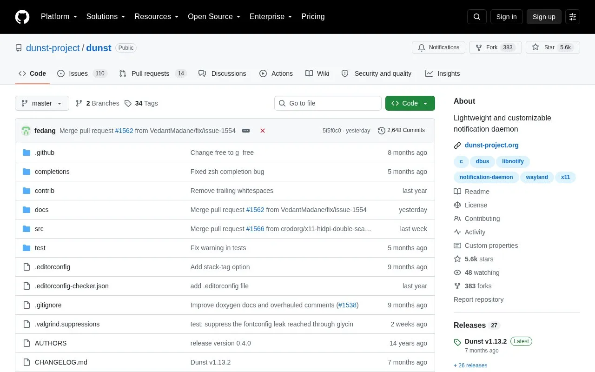Star the dunst repository
Screen dimensions: 595x372
tap(553, 47)
